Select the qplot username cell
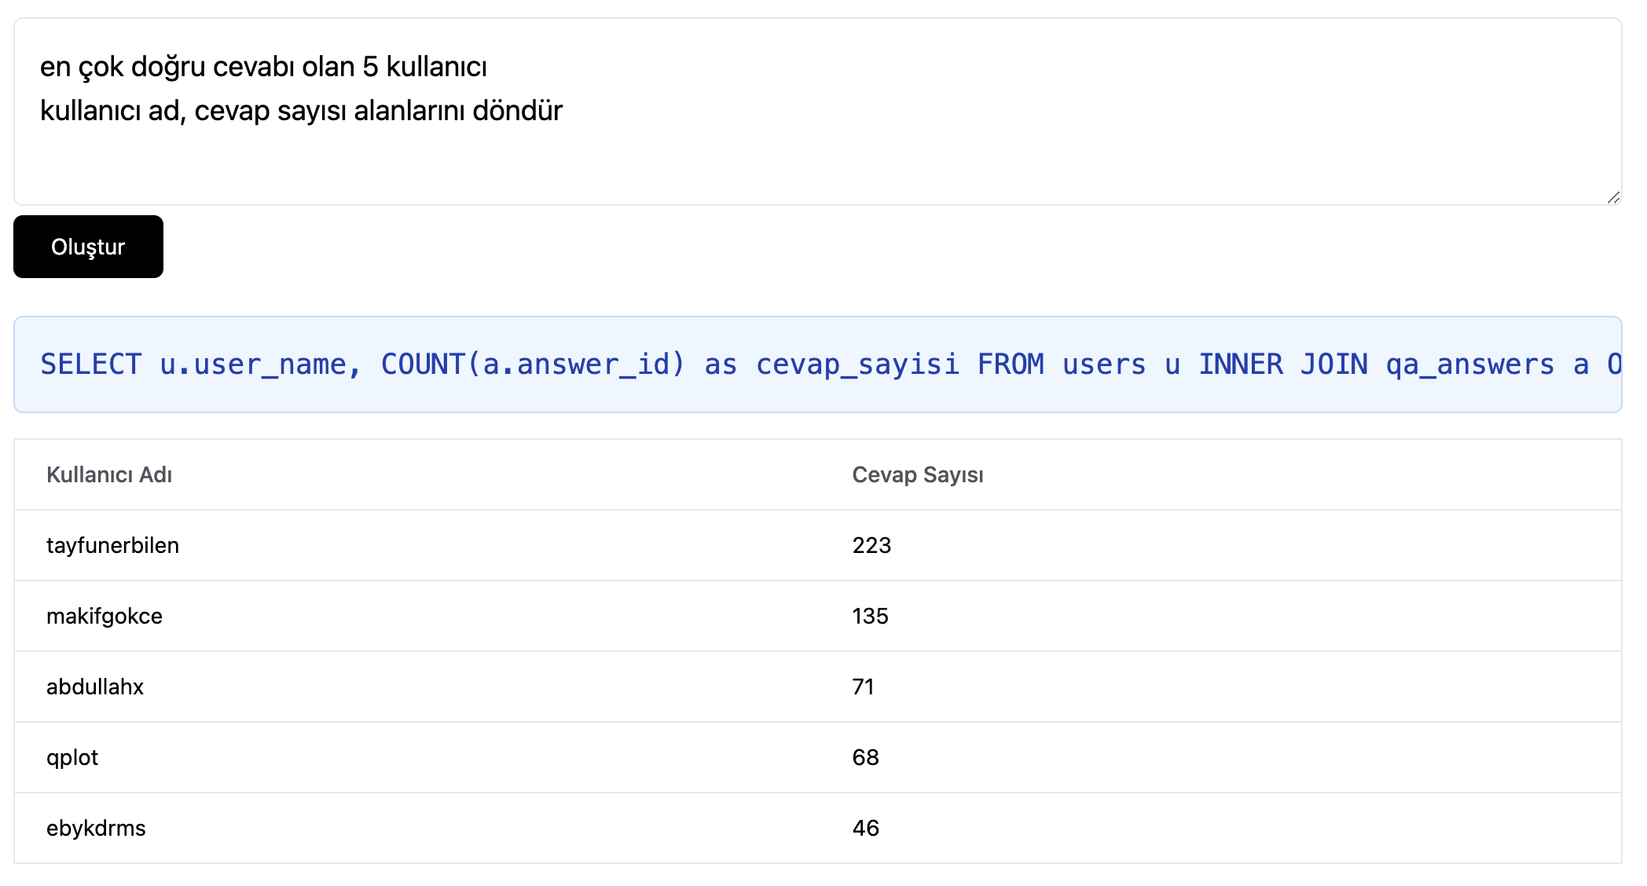The width and height of the screenshot is (1647, 886). (72, 757)
